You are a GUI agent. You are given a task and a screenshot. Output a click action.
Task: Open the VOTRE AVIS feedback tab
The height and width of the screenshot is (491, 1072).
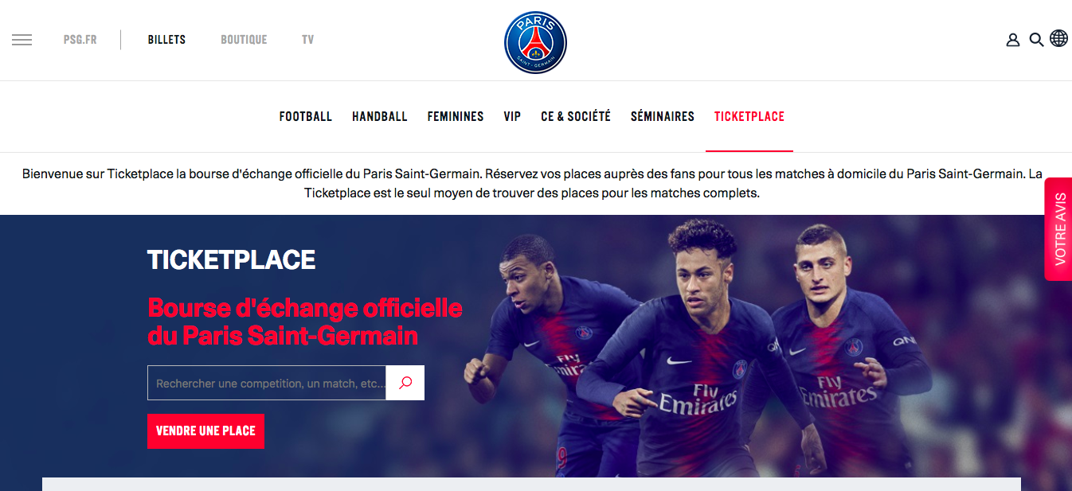1058,229
